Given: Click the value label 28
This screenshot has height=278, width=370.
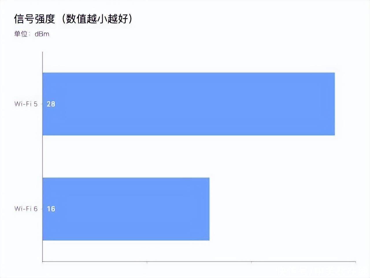Looking at the screenshot, I should pos(51,104).
